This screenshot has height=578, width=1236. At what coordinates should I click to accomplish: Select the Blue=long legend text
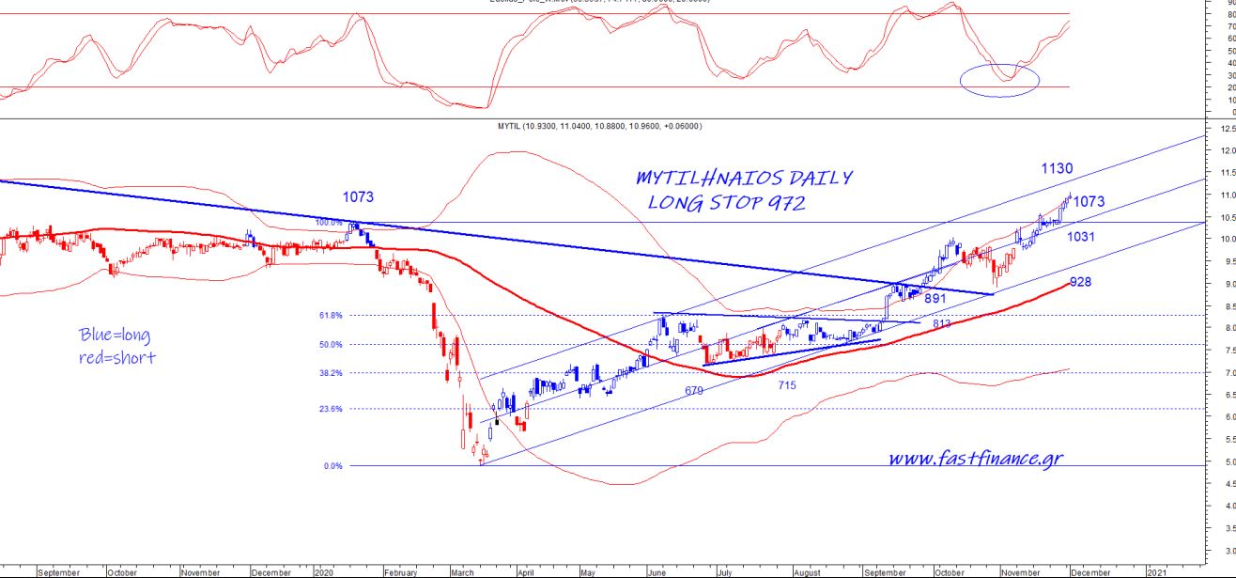pos(115,336)
